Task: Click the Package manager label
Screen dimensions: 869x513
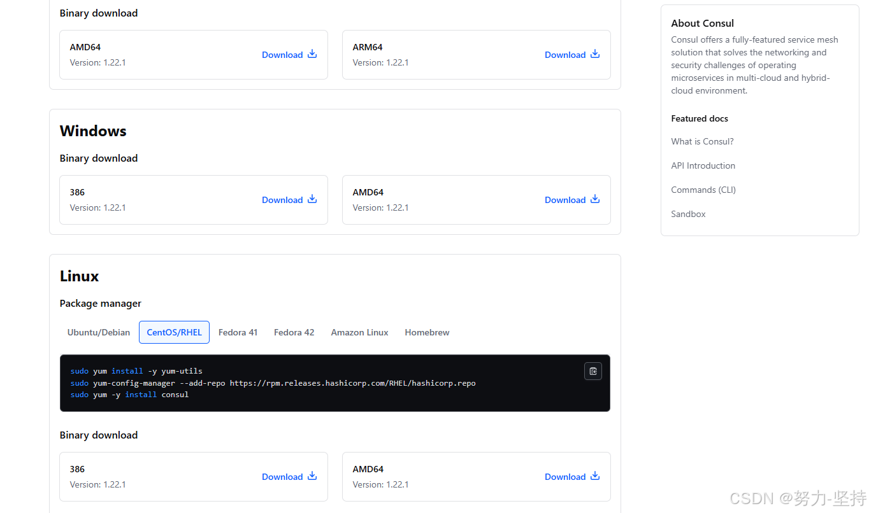Action: 101,304
